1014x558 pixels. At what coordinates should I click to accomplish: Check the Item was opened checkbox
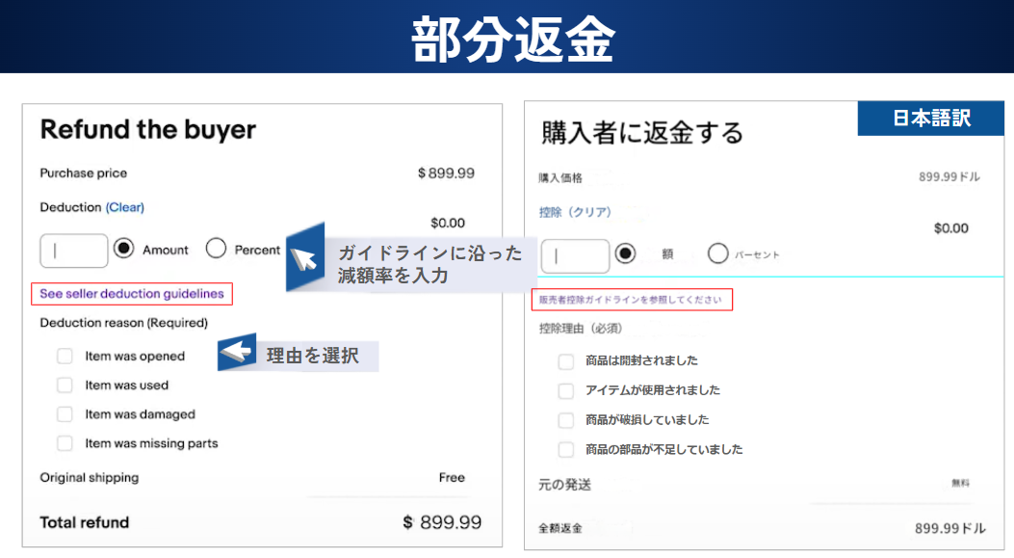[65, 356]
